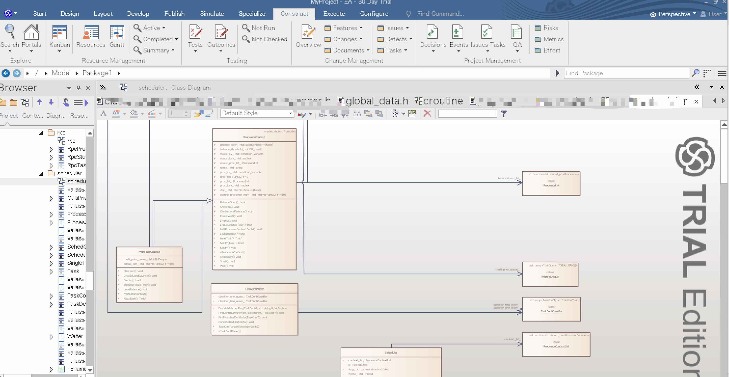Click the Package1 breadcrumb link
Screen dimensions: 729x377
coord(97,73)
